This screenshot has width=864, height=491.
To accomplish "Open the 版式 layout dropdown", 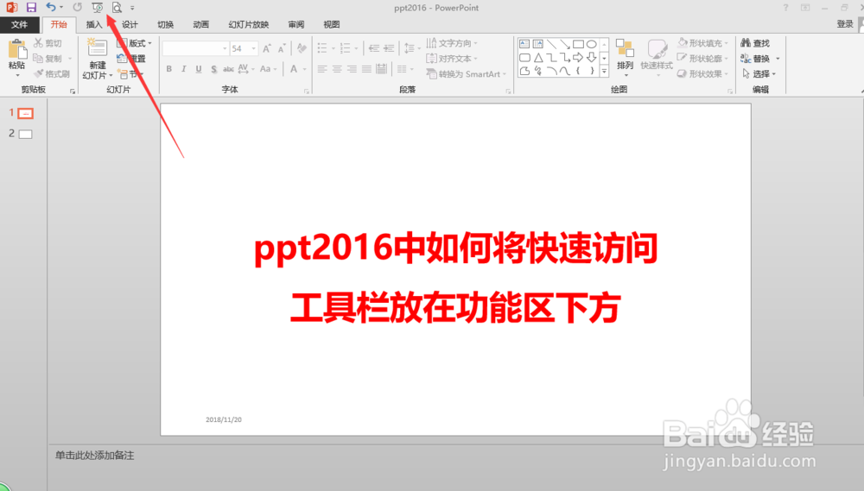I will (135, 43).
